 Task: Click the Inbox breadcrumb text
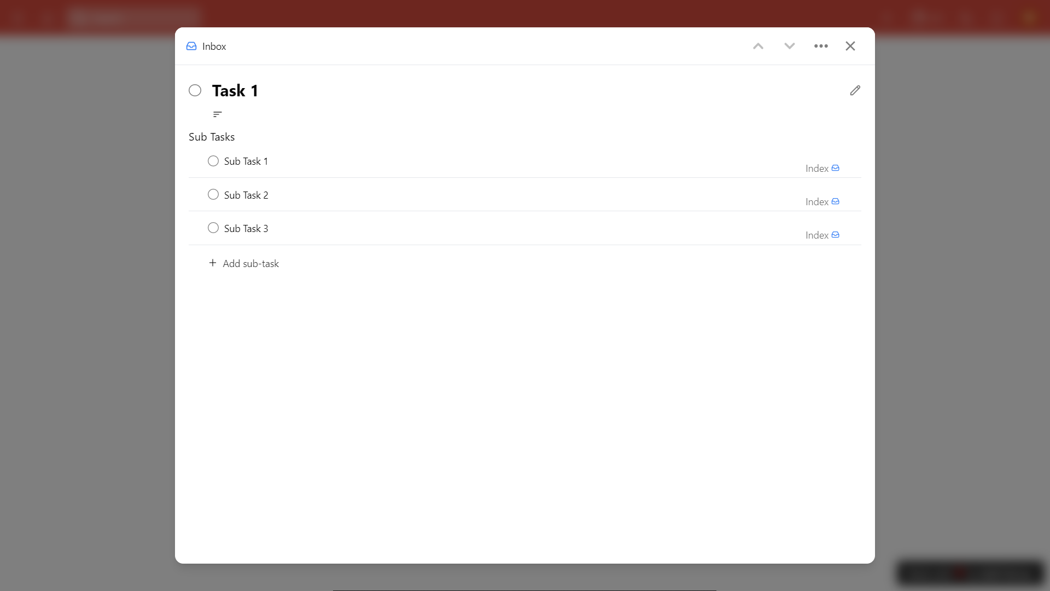(214, 47)
